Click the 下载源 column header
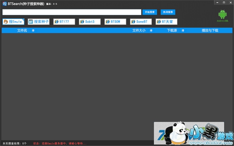 (x=172, y=30)
